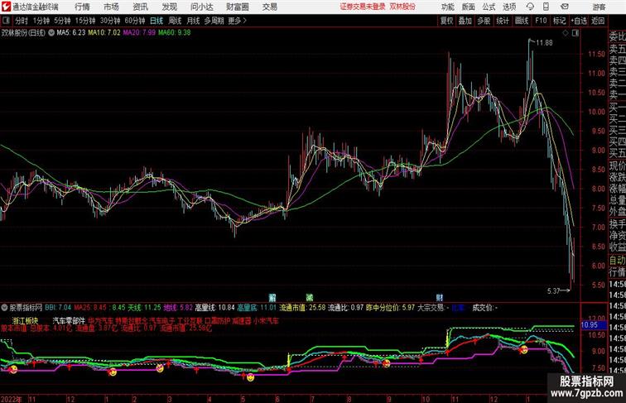Open the 行情 menu
The height and width of the screenshot is (403, 626).
click(82, 7)
